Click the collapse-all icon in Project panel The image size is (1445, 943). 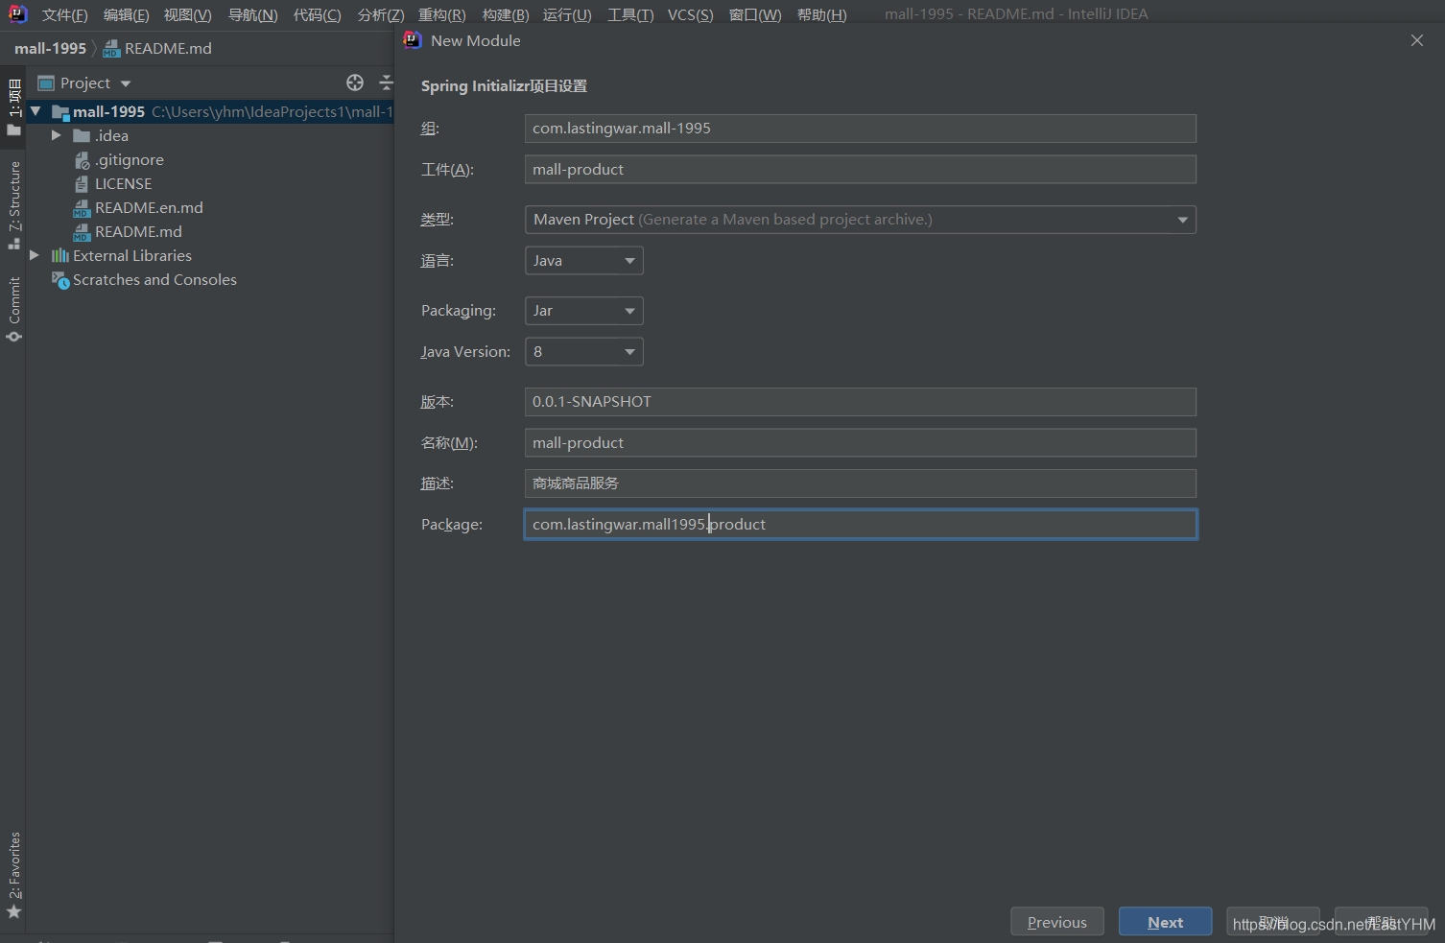(386, 83)
